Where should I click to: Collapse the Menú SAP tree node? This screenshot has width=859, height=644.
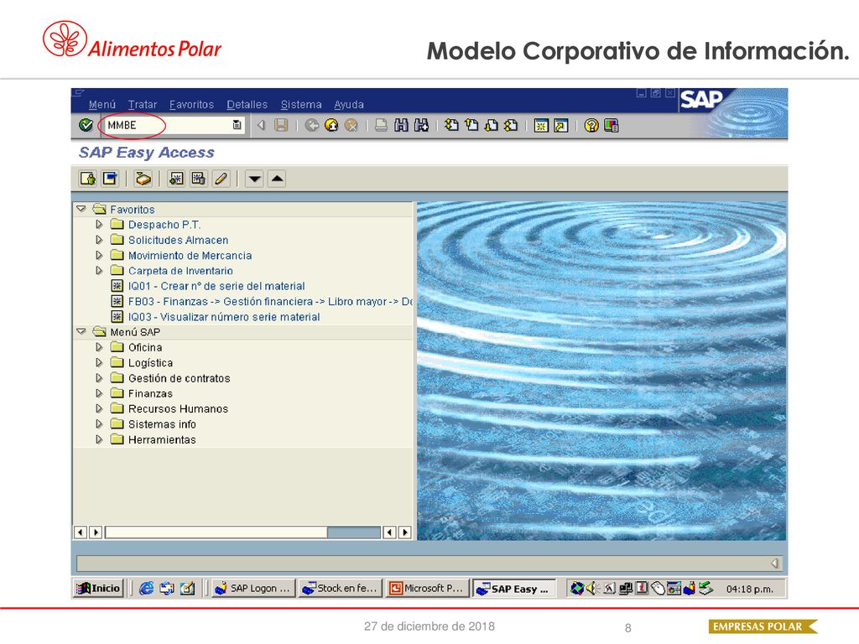pos(81,331)
